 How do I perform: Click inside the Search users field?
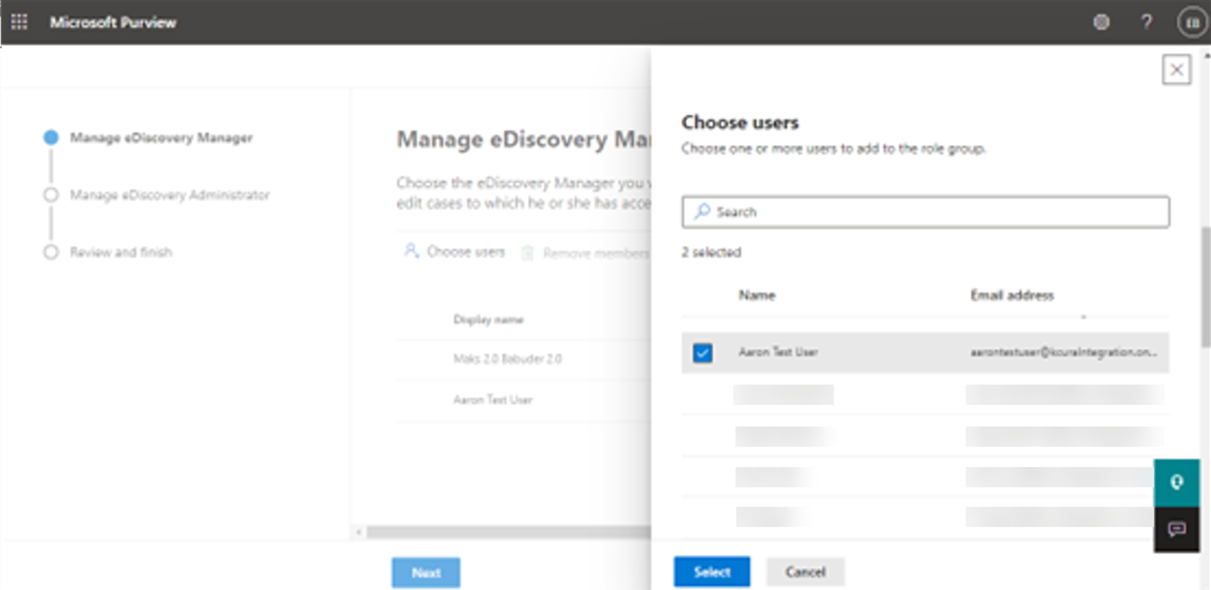925,212
